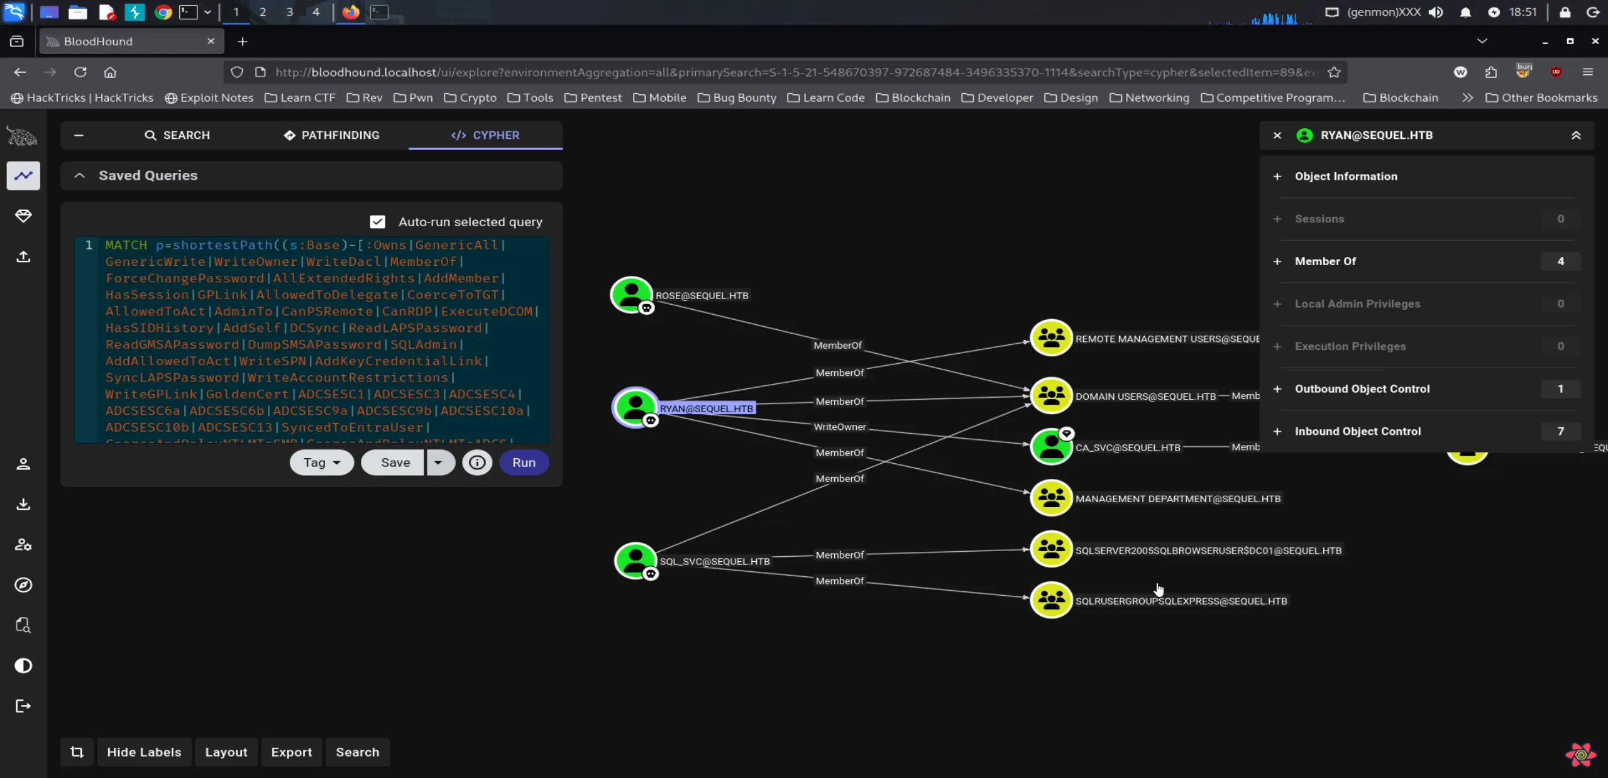This screenshot has height=778, width=1608.
Task: Click the logout icon in sidebar
Action: [23, 706]
